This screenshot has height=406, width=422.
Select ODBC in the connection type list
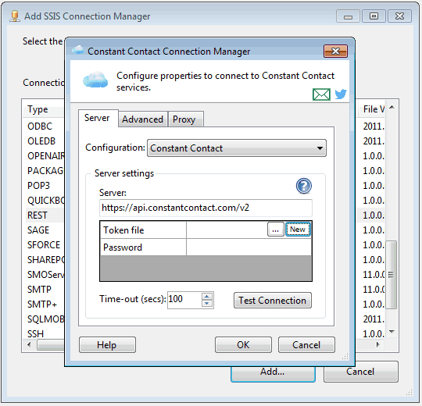[x=40, y=126]
